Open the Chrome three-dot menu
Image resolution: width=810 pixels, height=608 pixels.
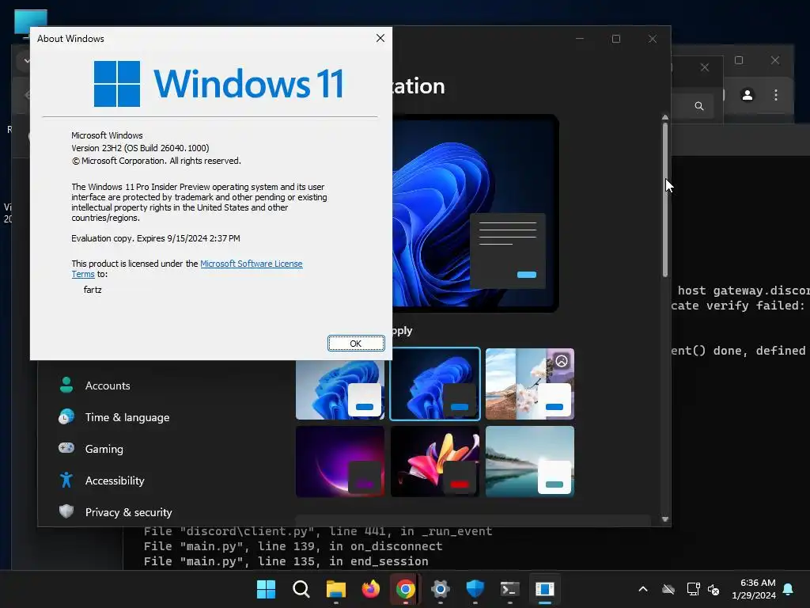click(776, 95)
